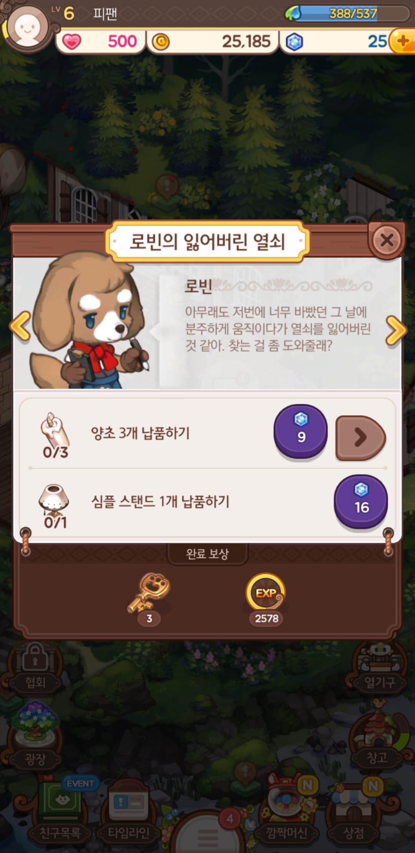Pay 16 gems for simple stand task

click(360, 501)
